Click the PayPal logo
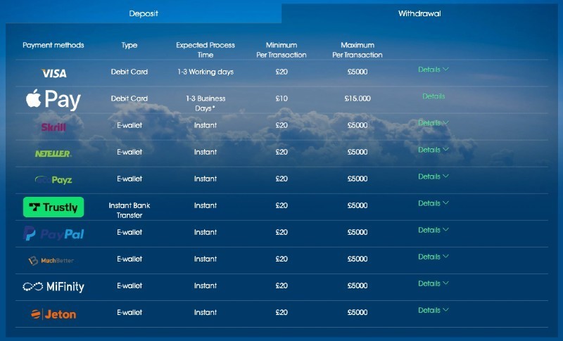 pos(53,234)
